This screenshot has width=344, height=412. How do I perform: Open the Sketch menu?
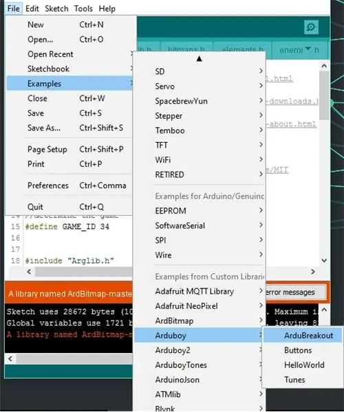point(56,9)
